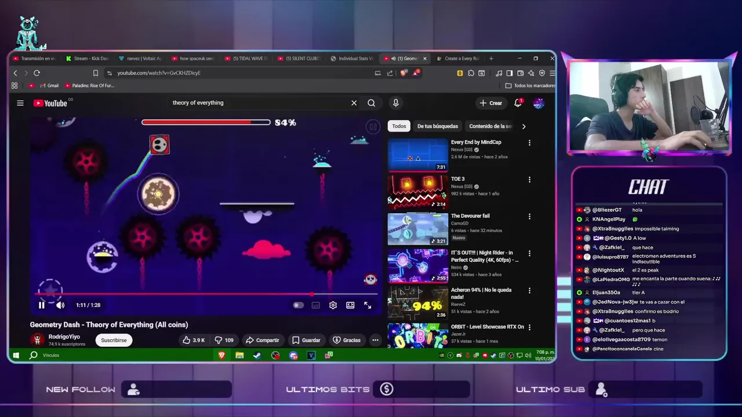Image resolution: width=742 pixels, height=417 pixels.
Task: Open the 'TOE 3' video title
Action: (x=458, y=179)
